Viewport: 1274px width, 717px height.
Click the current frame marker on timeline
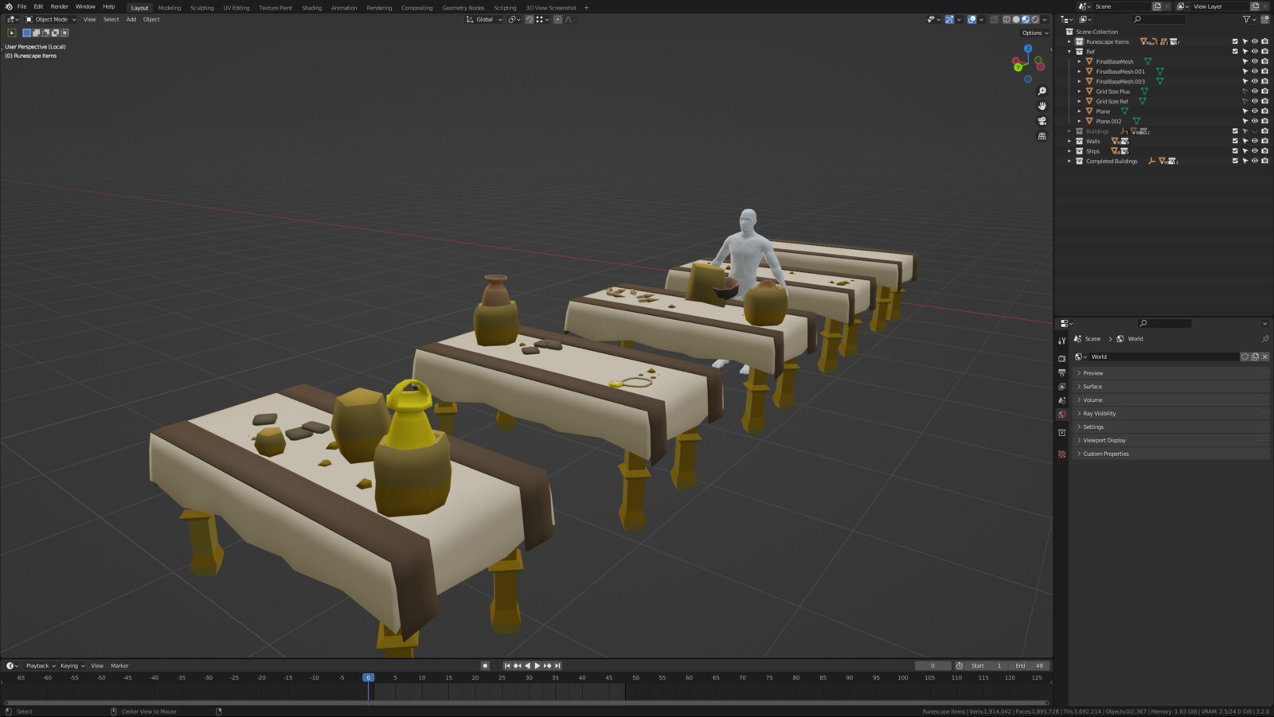tap(368, 678)
